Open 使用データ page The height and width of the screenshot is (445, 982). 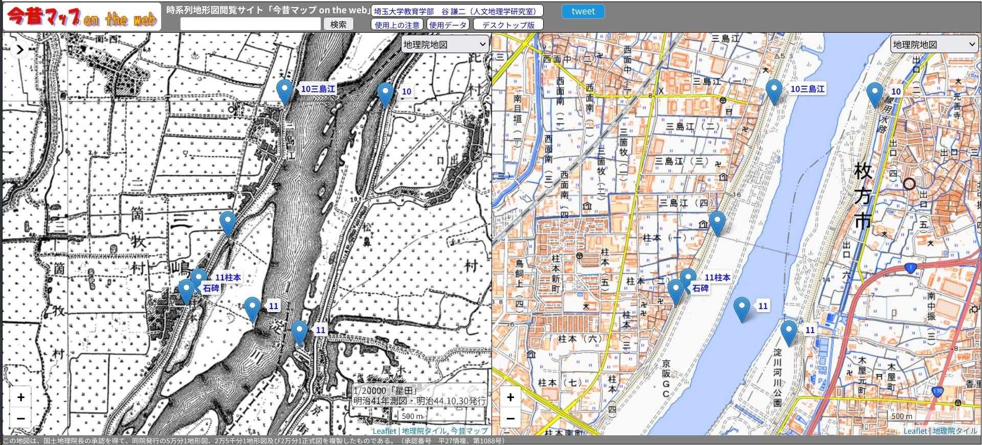[448, 25]
